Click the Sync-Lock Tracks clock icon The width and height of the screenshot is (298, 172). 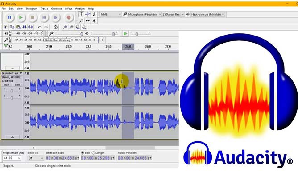55,27
